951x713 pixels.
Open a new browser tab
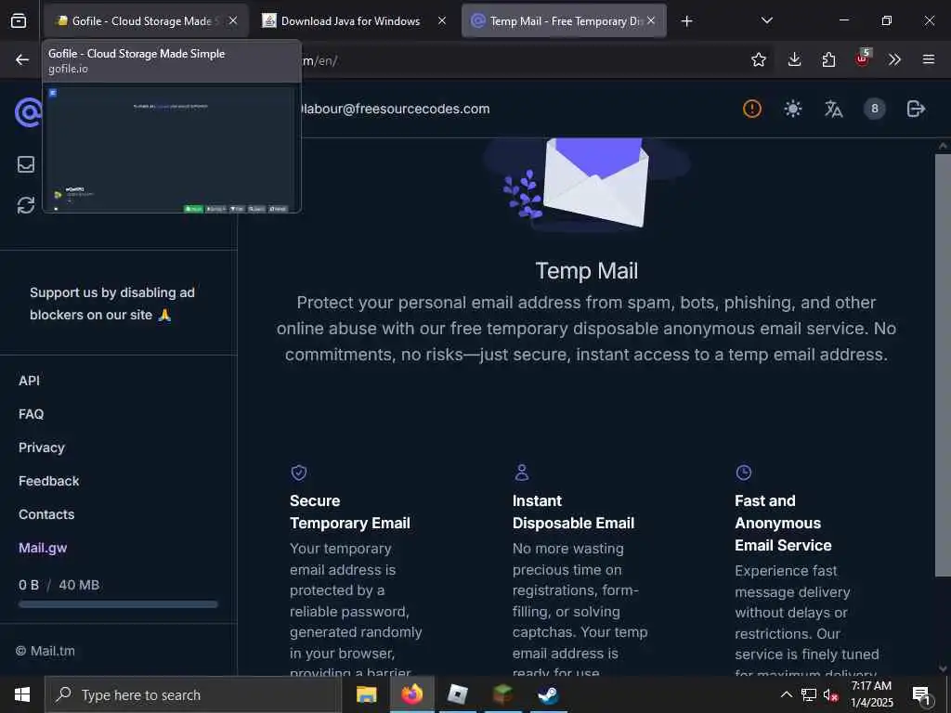(686, 21)
